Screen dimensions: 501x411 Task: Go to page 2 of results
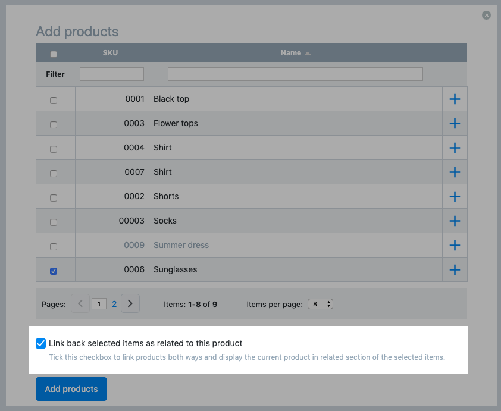(x=114, y=304)
